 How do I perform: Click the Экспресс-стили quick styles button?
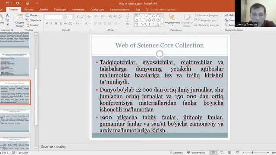pyautogui.click(x=187, y=21)
